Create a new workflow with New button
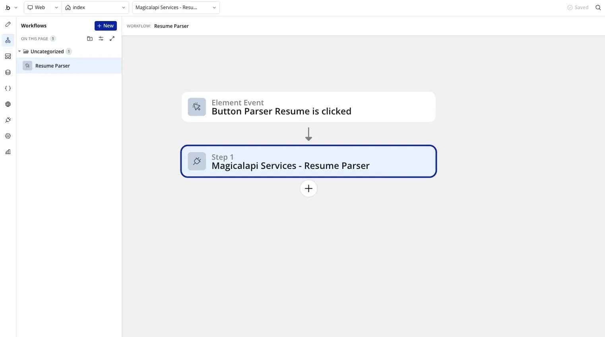 [106, 26]
